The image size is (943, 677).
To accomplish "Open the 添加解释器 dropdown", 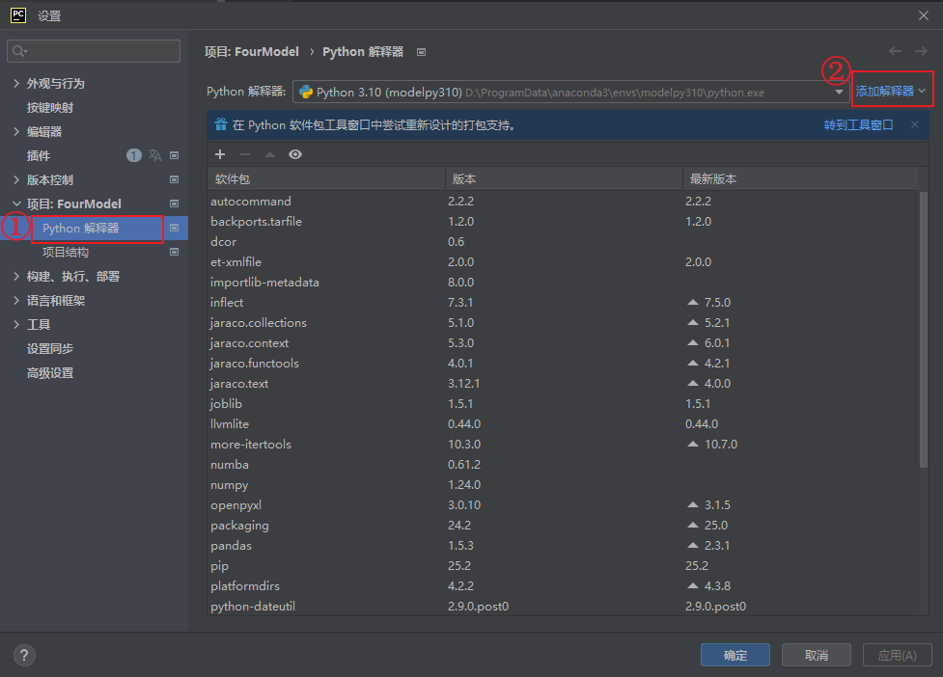I will (891, 92).
